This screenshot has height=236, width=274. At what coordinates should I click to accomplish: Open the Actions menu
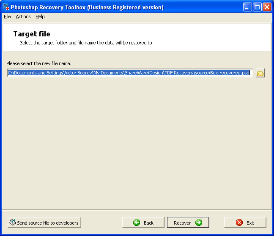(x=23, y=16)
